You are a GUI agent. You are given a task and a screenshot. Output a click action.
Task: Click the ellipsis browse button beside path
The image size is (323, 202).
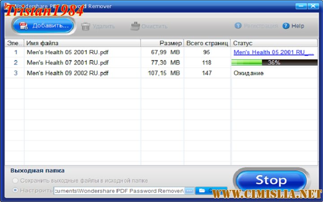(189, 191)
